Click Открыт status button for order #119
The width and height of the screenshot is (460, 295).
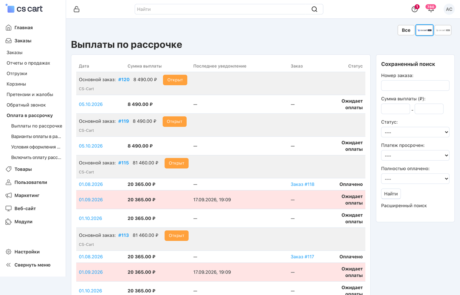(174, 122)
